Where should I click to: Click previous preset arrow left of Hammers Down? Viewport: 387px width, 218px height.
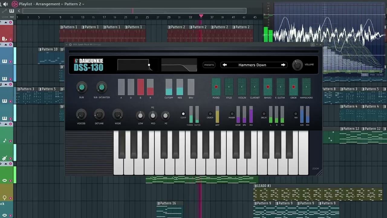click(x=225, y=65)
